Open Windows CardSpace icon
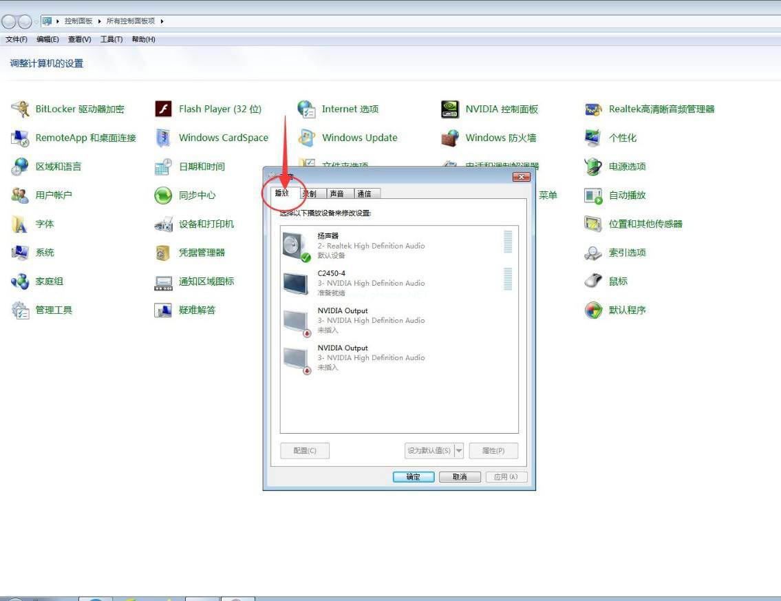The width and height of the screenshot is (781, 601). pyautogui.click(x=163, y=138)
